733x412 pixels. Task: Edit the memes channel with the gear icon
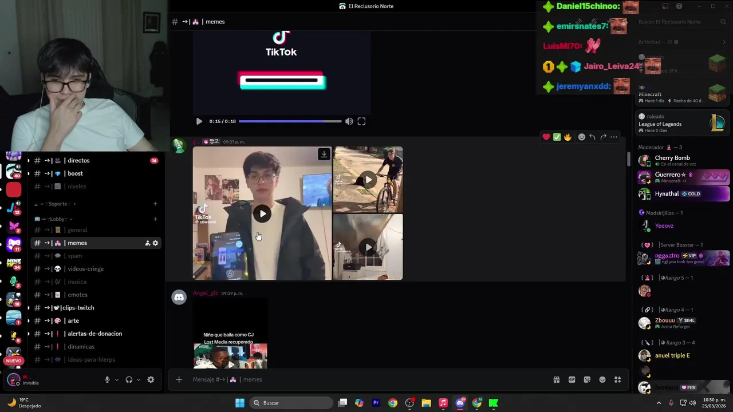(155, 243)
